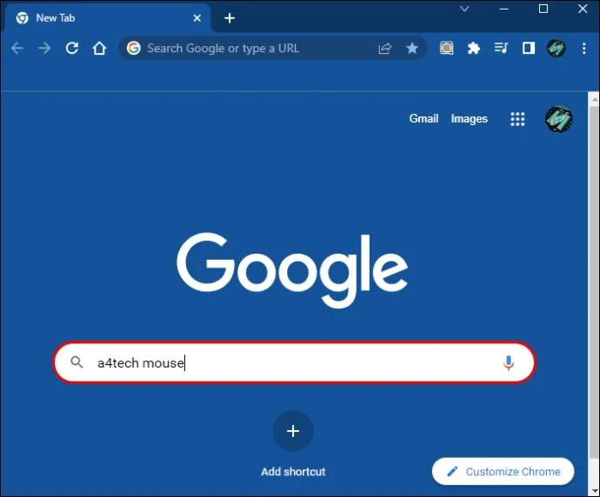Open the Google apps grid
The height and width of the screenshot is (497, 600).
click(517, 119)
